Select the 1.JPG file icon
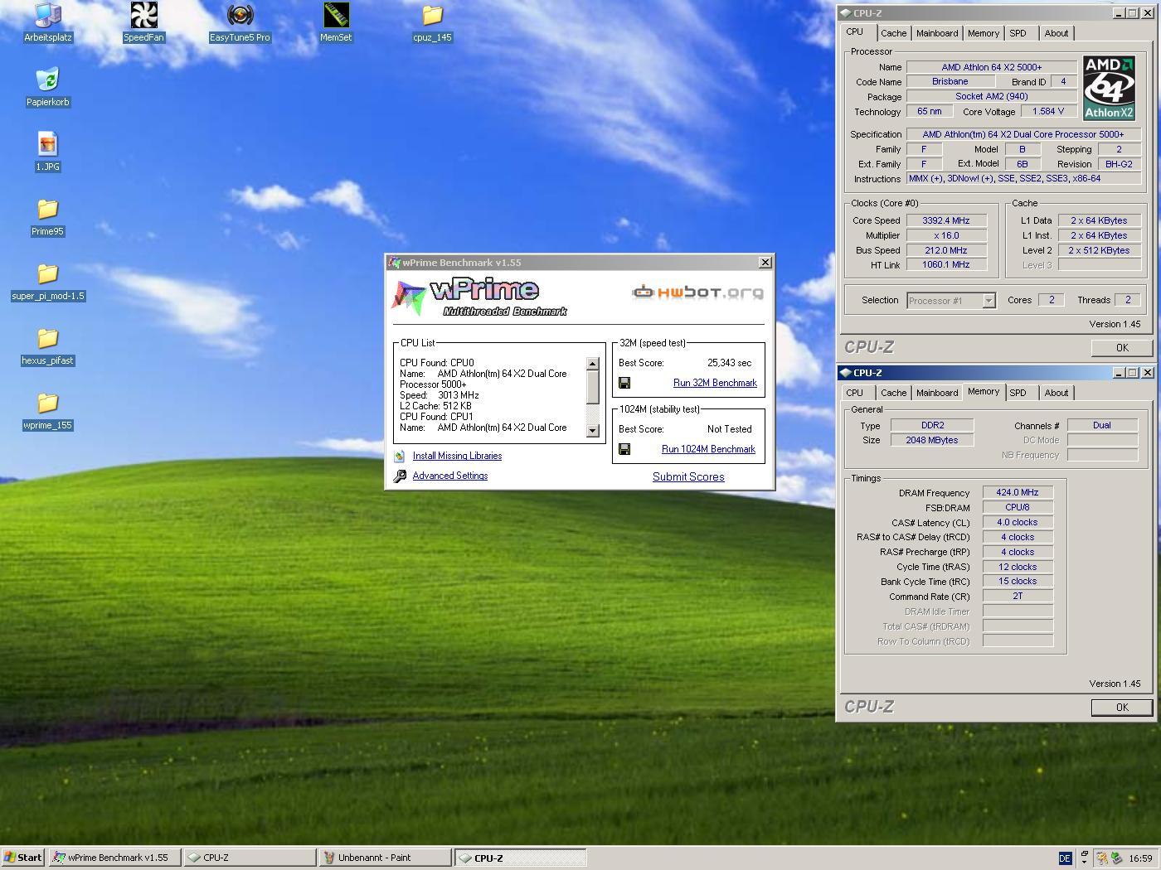This screenshot has height=870, width=1161. tap(47, 152)
